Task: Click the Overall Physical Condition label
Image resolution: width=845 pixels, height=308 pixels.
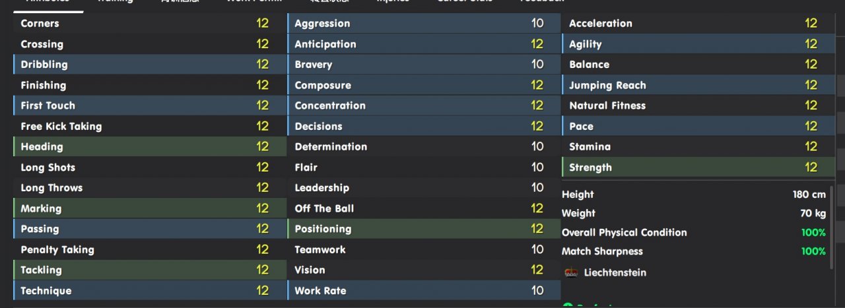Action: pyautogui.click(x=624, y=232)
